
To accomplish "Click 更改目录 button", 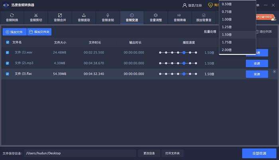I will click(149, 153).
